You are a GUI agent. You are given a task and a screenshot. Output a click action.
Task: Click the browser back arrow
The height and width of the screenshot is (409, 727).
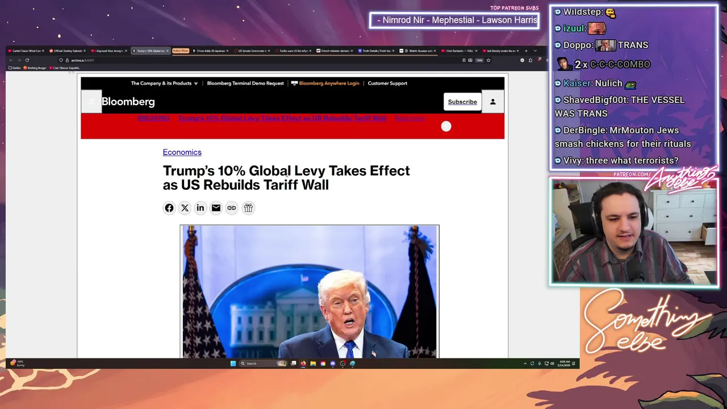[x=11, y=60]
